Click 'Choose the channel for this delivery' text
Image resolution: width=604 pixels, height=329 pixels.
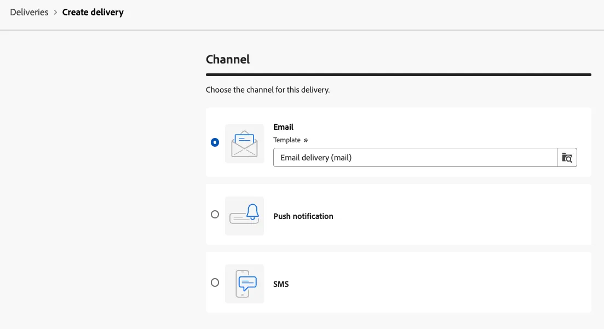[268, 90]
